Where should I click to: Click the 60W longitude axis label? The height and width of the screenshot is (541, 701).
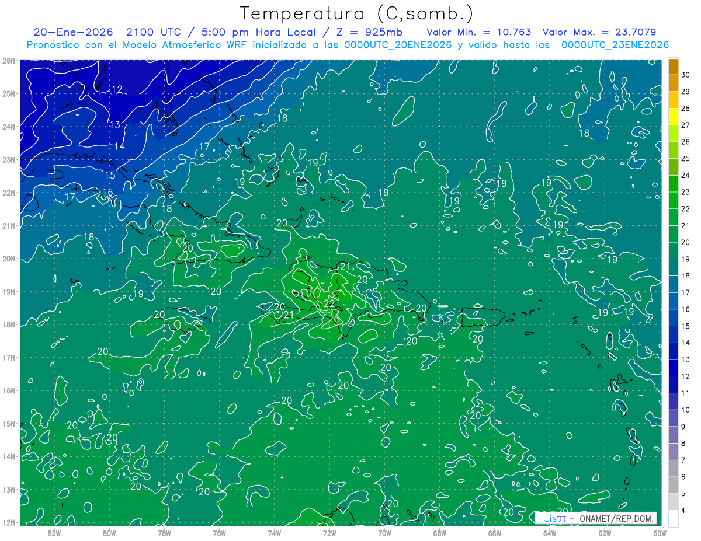tap(660, 533)
